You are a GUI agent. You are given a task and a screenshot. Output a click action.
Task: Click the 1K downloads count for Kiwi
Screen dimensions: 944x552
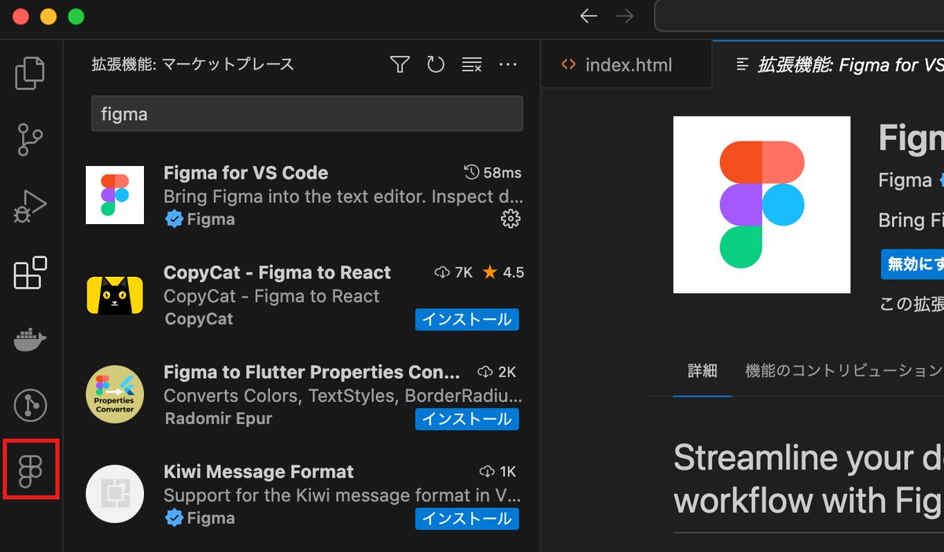pyautogui.click(x=498, y=472)
